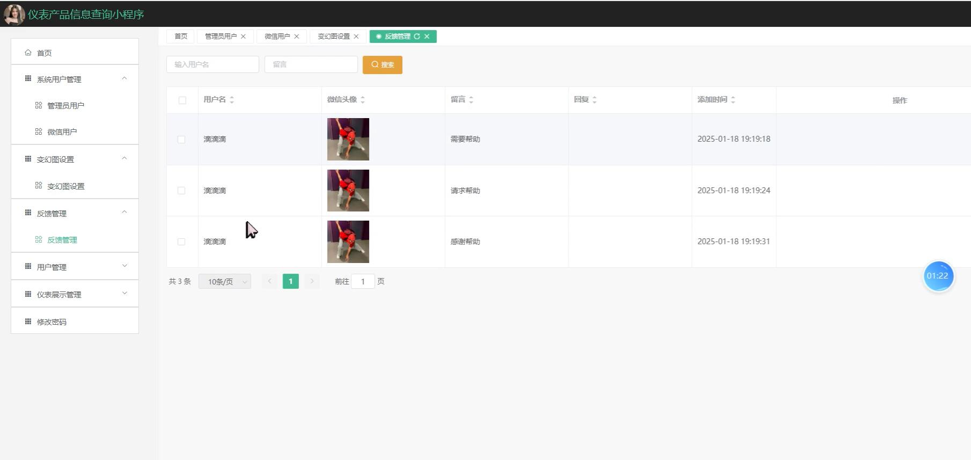The width and height of the screenshot is (971, 460).
Task: Focus the 输入用户名 search field
Action: tap(212, 64)
